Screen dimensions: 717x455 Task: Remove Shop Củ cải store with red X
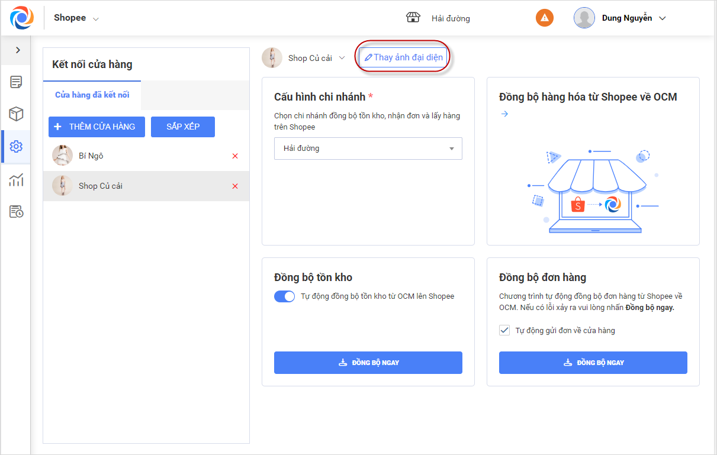235,186
